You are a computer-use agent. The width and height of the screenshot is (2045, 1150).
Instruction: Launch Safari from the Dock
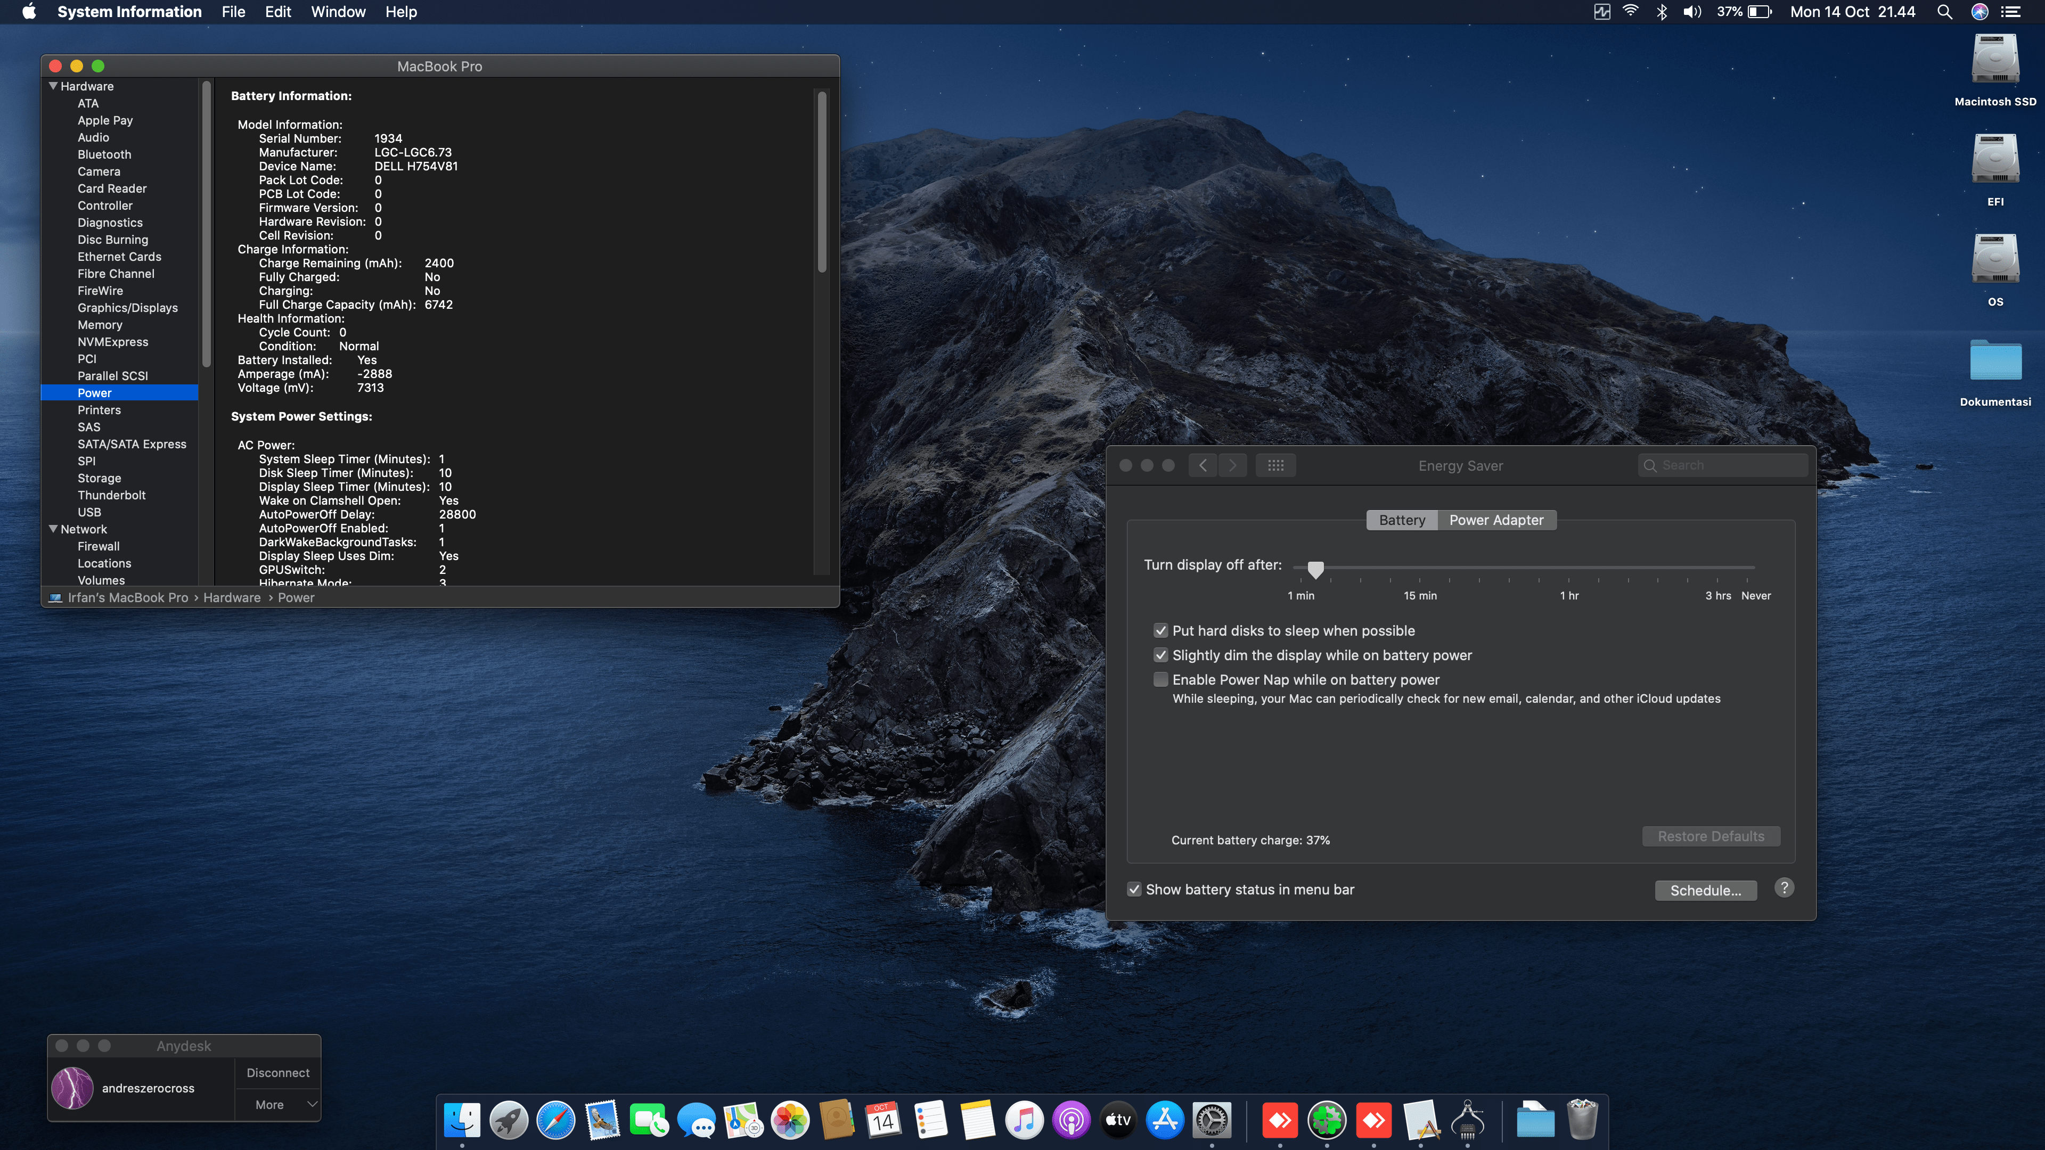[555, 1121]
